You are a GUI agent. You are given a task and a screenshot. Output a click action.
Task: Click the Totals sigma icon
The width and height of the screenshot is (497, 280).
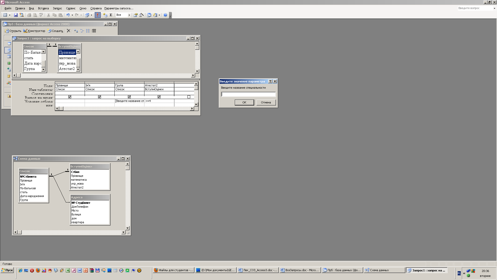pos(111,15)
